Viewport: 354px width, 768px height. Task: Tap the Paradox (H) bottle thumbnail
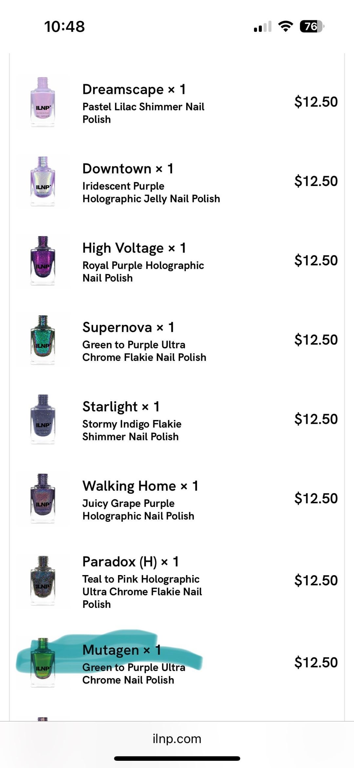43,581
